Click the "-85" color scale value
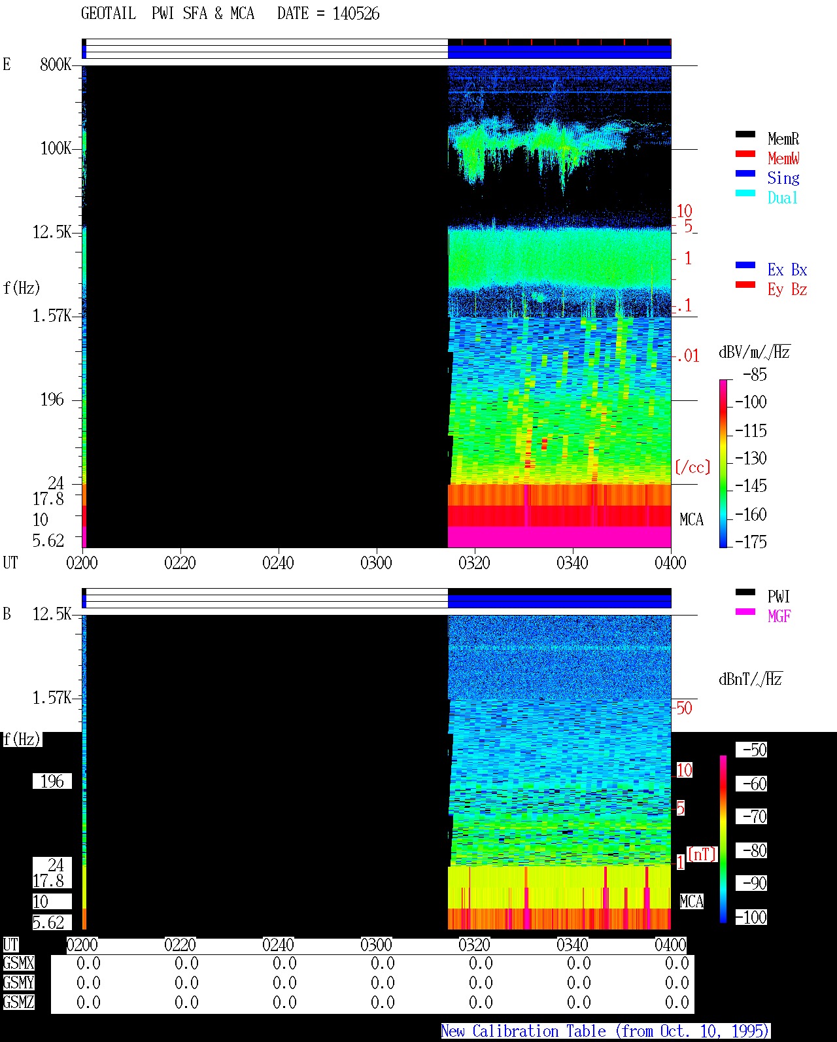The width and height of the screenshot is (837, 1042). [x=755, y=375]
